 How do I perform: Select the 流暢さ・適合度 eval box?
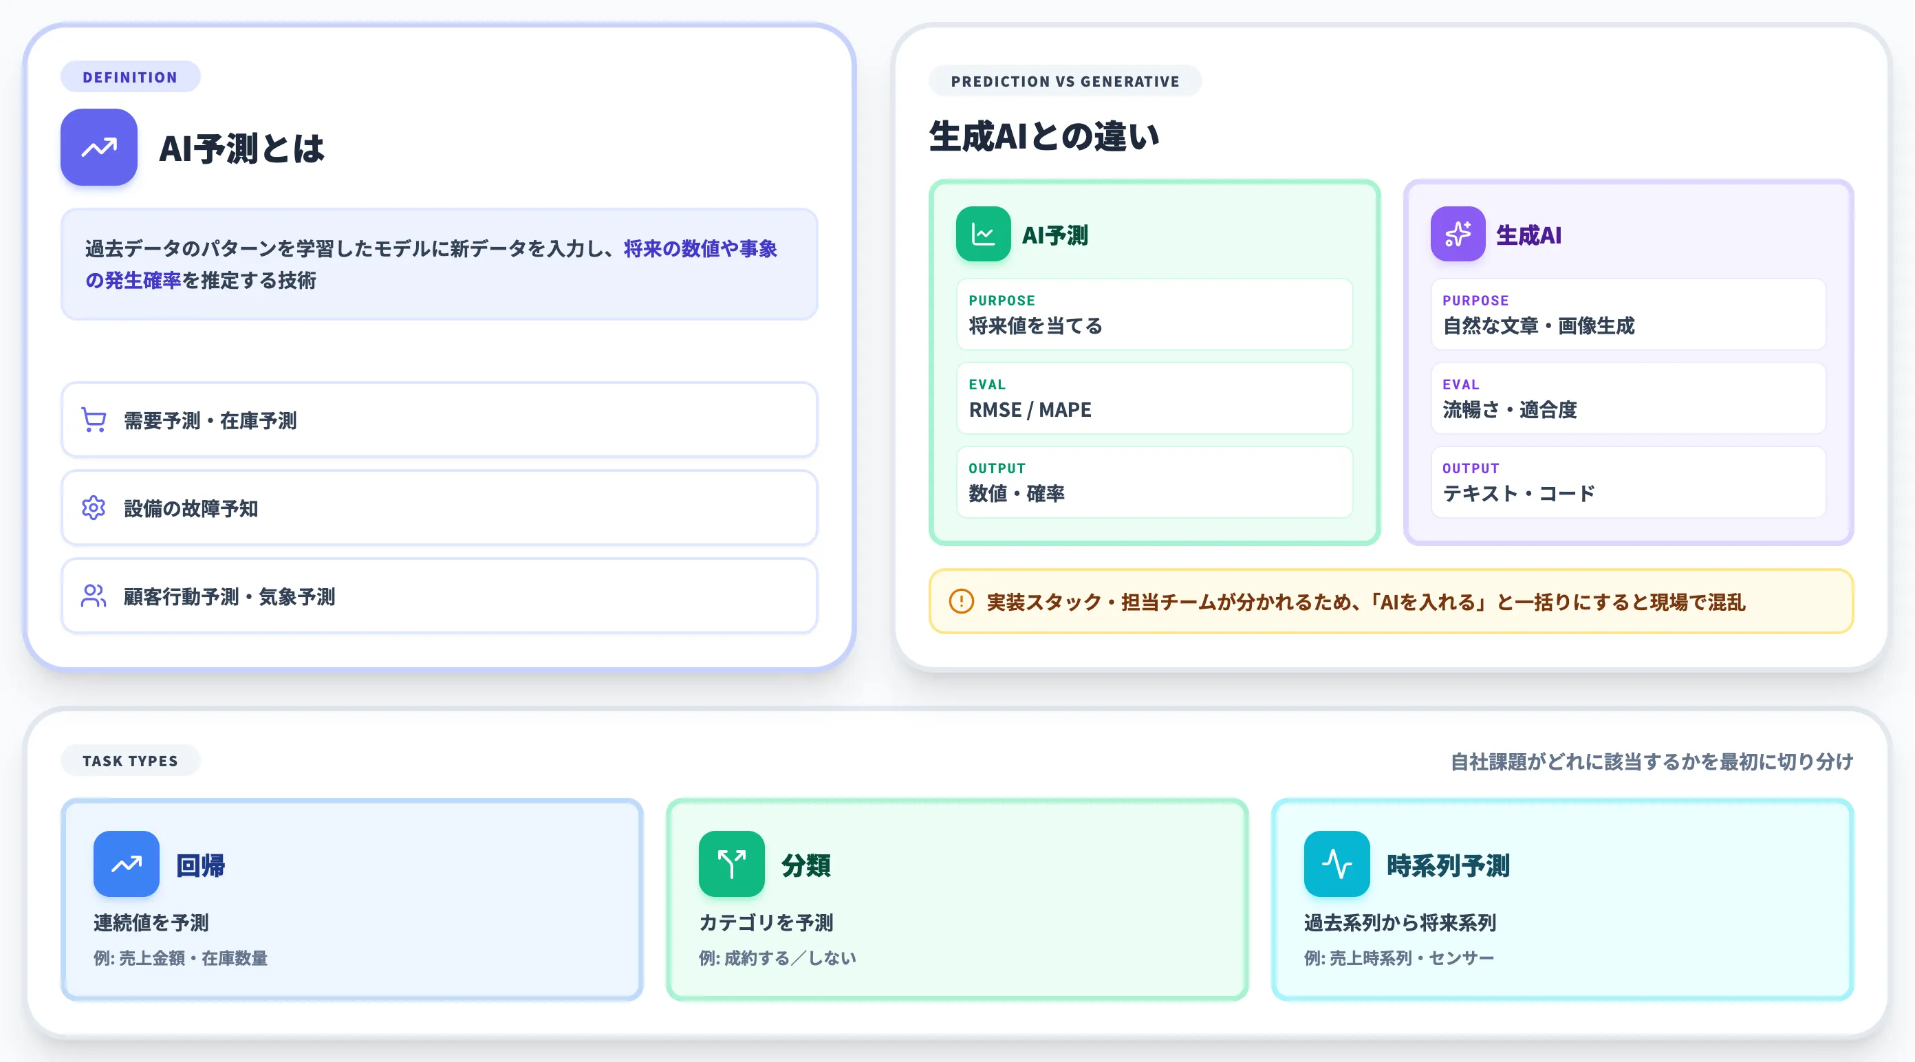pos(1628,398)
